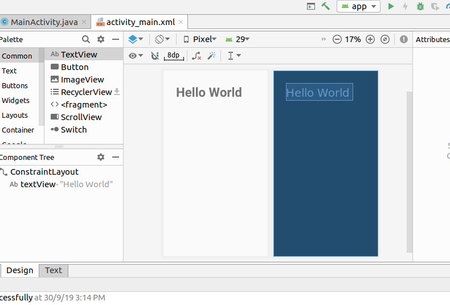The width and height of the screenshot is (450, 305).
Task: Open Palette settings gear
Action: pos(101,39)
